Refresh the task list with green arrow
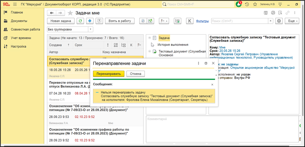 tap(80, 21)
